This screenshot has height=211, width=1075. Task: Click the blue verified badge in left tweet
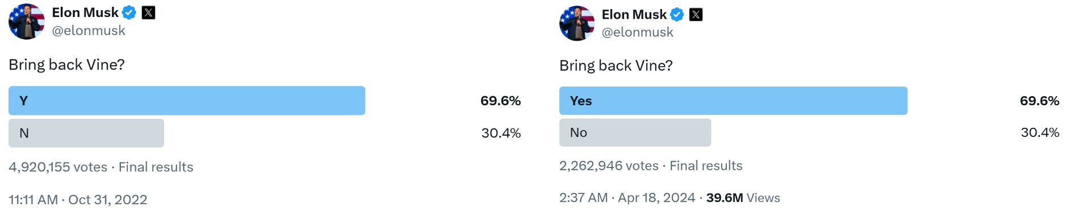point(129,12)
